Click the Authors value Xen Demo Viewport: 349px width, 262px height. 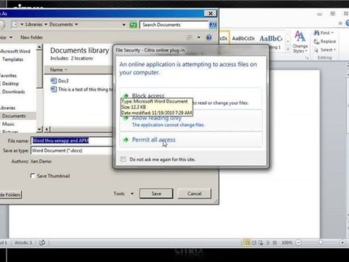[x=41, y=162]
